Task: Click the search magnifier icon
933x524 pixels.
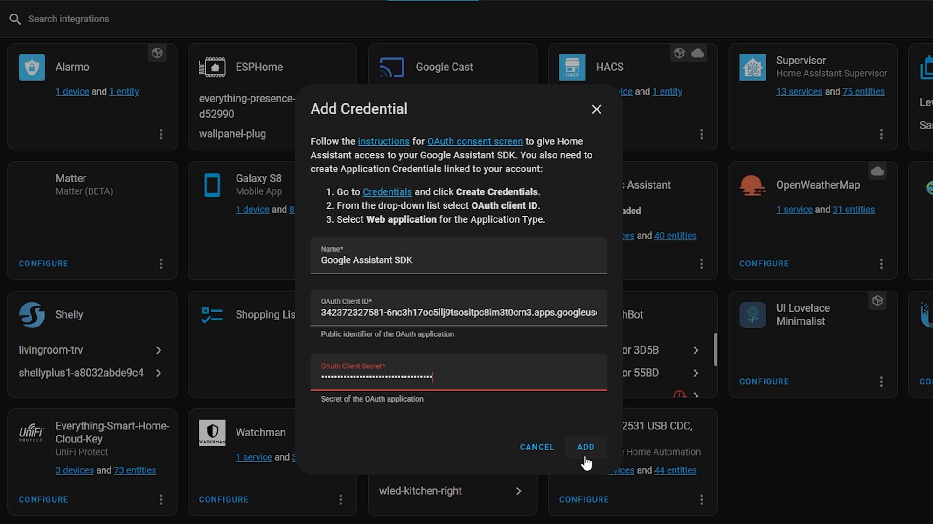Action: click(15, 19)
